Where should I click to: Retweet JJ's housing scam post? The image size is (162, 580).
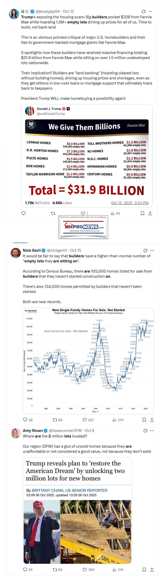pos(53,213)
